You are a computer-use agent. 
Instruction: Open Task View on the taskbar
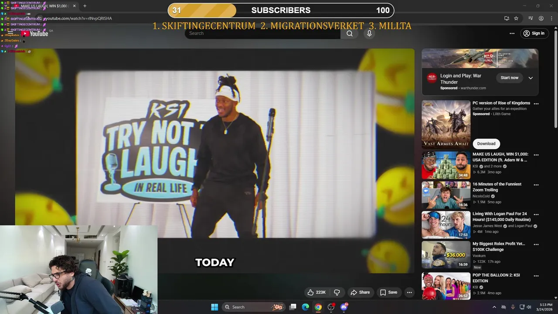coord(293,307)
